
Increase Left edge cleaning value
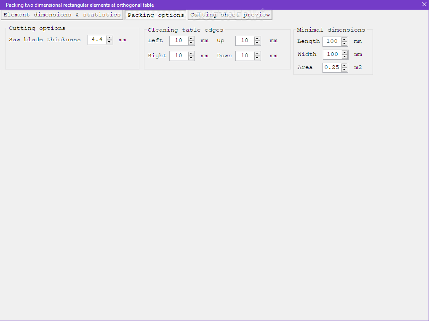pos(191,39)
